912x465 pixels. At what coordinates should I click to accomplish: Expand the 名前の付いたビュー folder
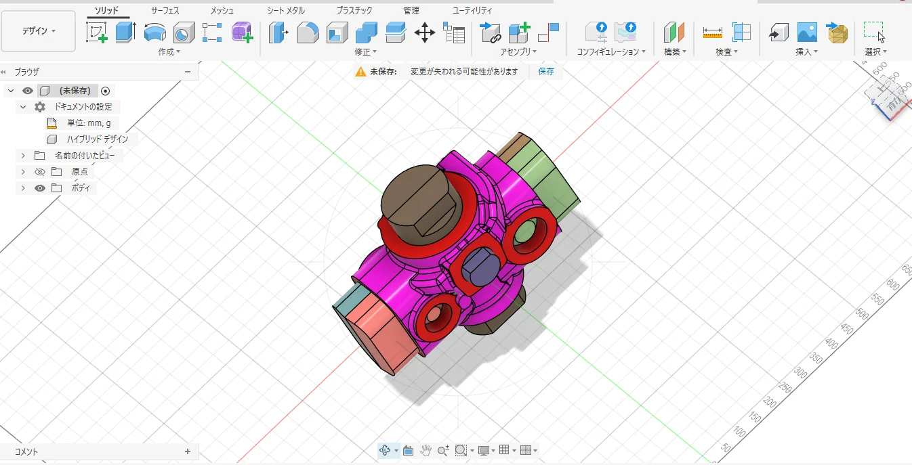click(x=23, y=156)
